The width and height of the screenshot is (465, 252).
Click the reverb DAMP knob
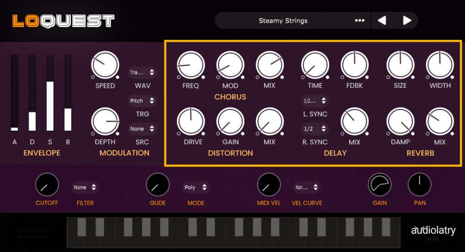pos(400,121)
